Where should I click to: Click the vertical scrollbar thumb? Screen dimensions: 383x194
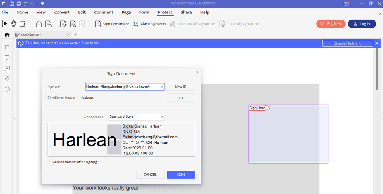click(377, 69)
